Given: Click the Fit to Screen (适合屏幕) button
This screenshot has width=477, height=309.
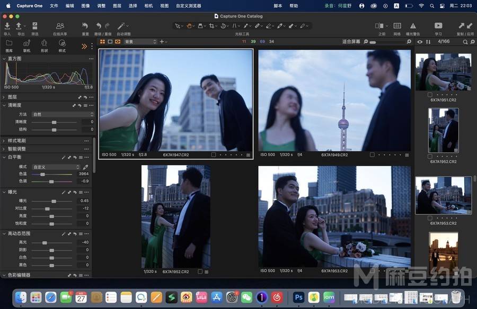Looking at the screenshot, I should tap(351, 42).
